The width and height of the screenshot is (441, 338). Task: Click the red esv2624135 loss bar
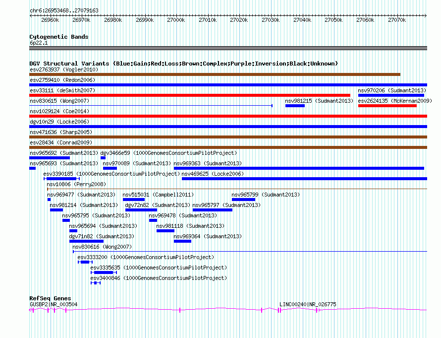click(387, 106)
